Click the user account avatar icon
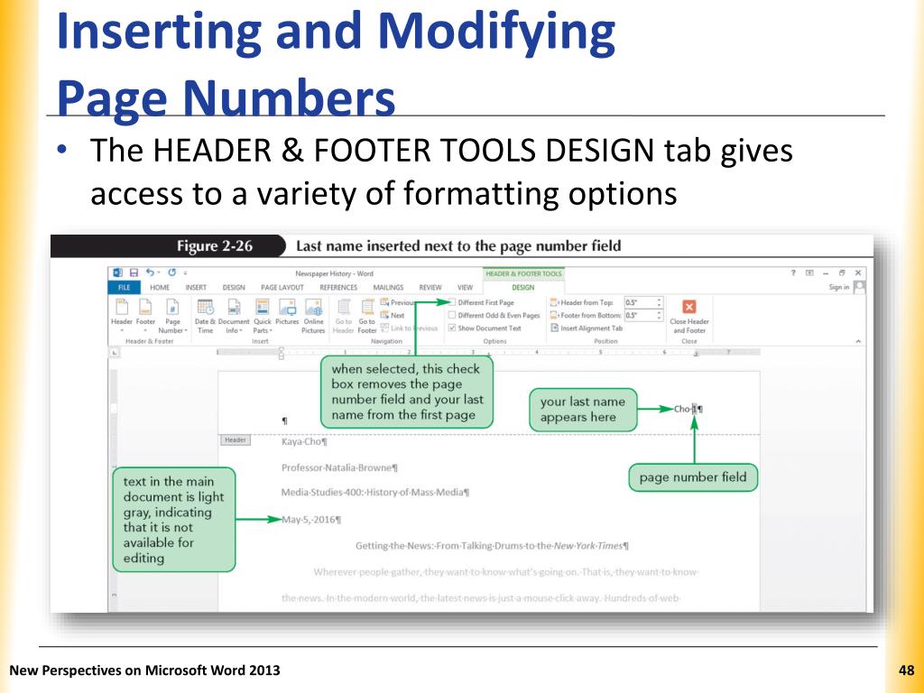 pyautogui.click(x=859, y=287)
